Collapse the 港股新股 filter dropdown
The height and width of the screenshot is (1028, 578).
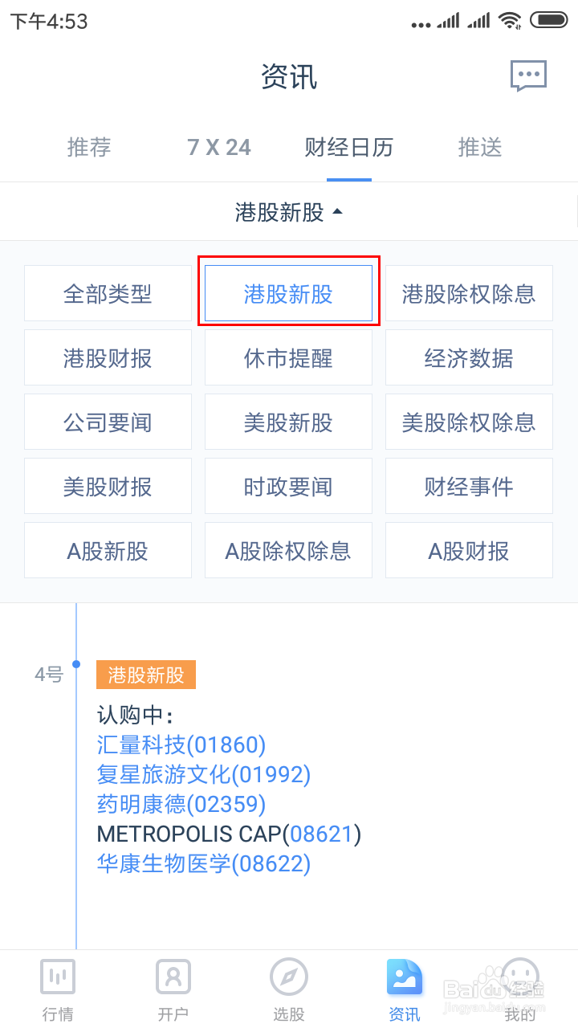point(289,212)
